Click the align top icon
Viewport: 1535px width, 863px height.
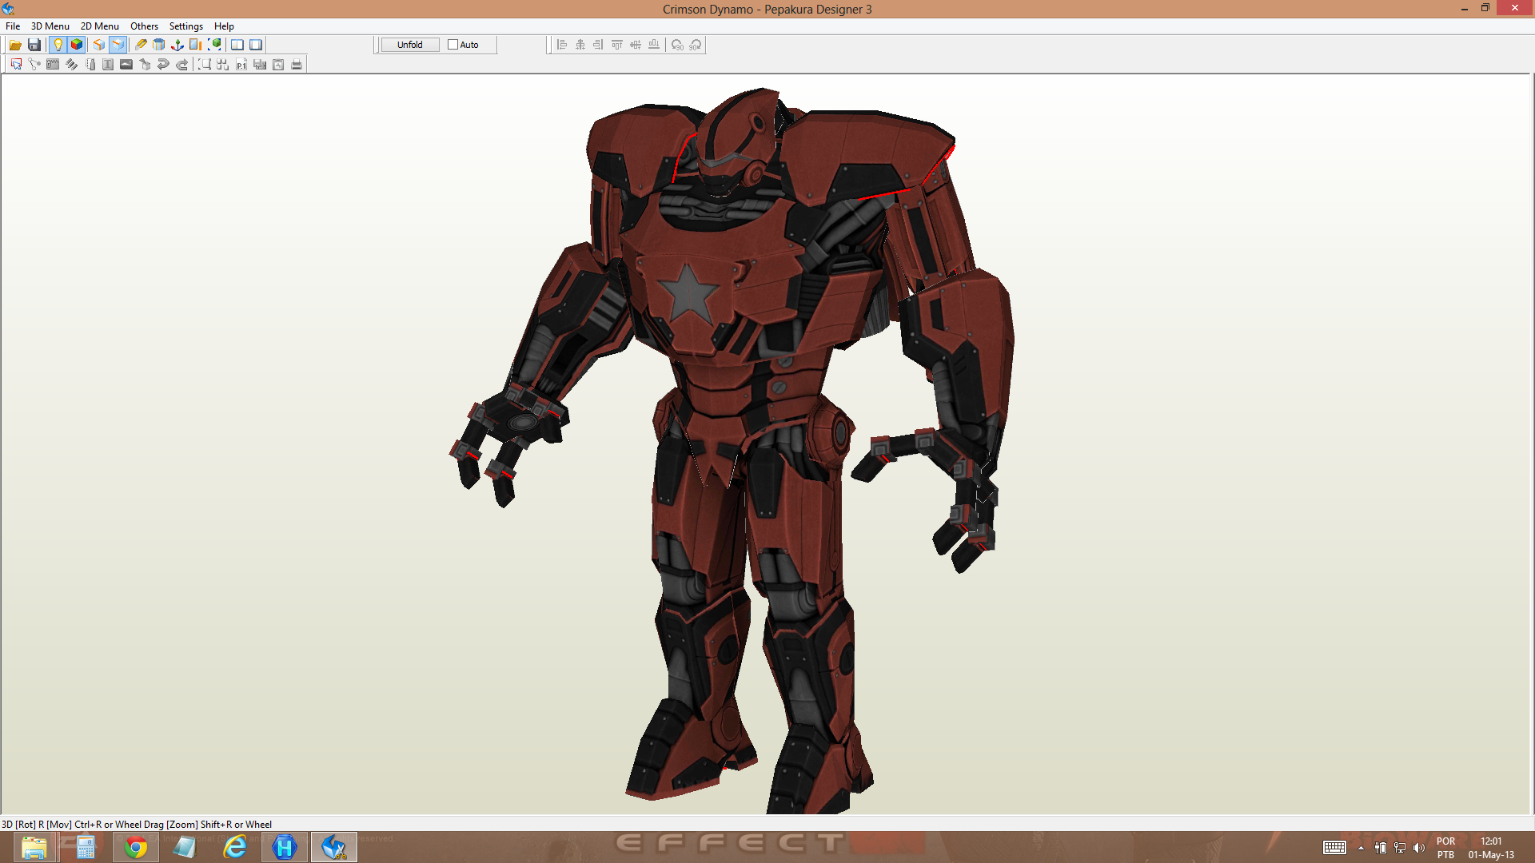coord(617,45)
